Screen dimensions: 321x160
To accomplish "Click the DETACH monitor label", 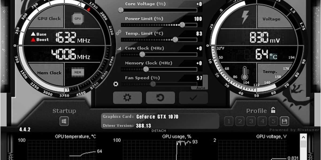I will [159, 131].
